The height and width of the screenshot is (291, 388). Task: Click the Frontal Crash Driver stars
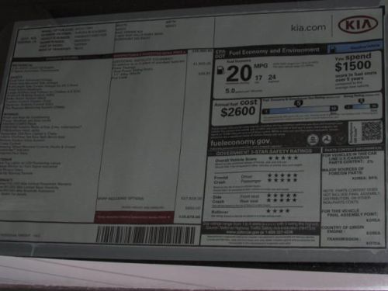click(x=282, y=175)
